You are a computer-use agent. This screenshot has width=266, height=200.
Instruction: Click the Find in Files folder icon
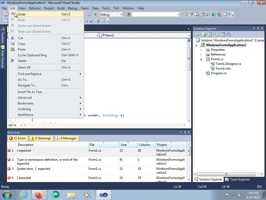point(128,15)
